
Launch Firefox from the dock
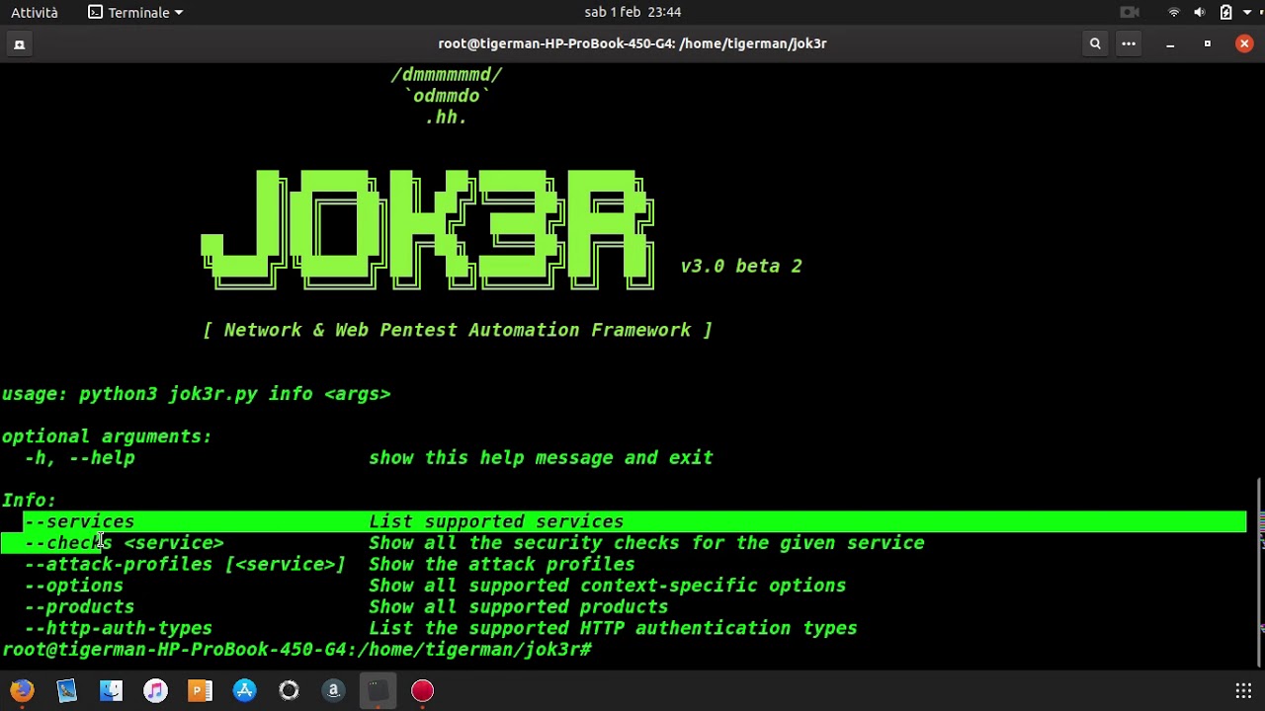pyautogui.click(x=22, y=690)
